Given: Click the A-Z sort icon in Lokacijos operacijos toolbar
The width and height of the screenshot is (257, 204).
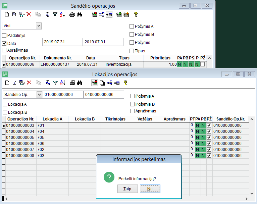Looking at the screenshot, I should [x=62, y=83].
